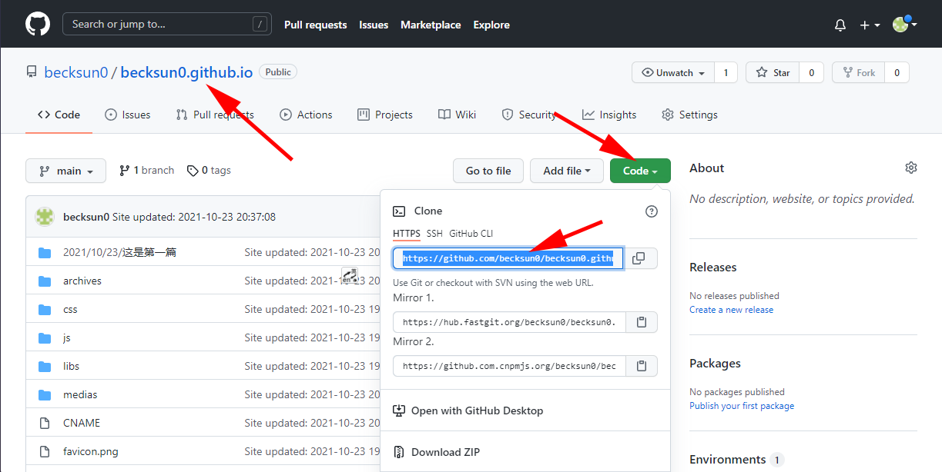Open the medias folder
942x472 pixels.
tap(80, 394)
